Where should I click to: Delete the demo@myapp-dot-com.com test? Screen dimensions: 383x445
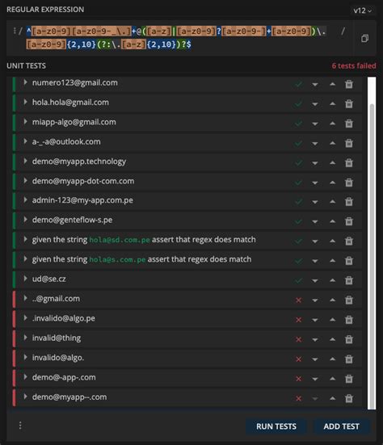tap(348, 183)
